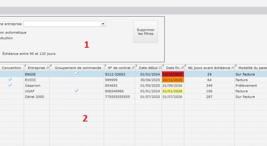Click the search icon in N° de contrat header

click(x=133, y=68)
